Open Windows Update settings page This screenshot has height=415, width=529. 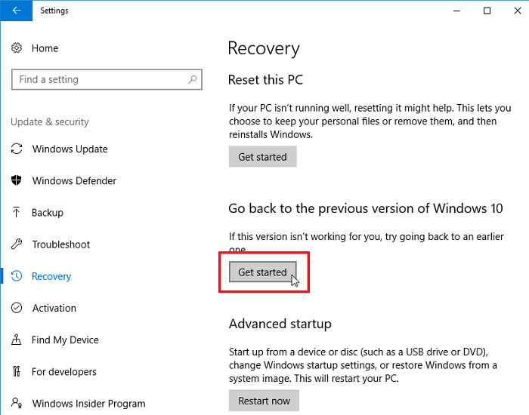pos(70,149)
